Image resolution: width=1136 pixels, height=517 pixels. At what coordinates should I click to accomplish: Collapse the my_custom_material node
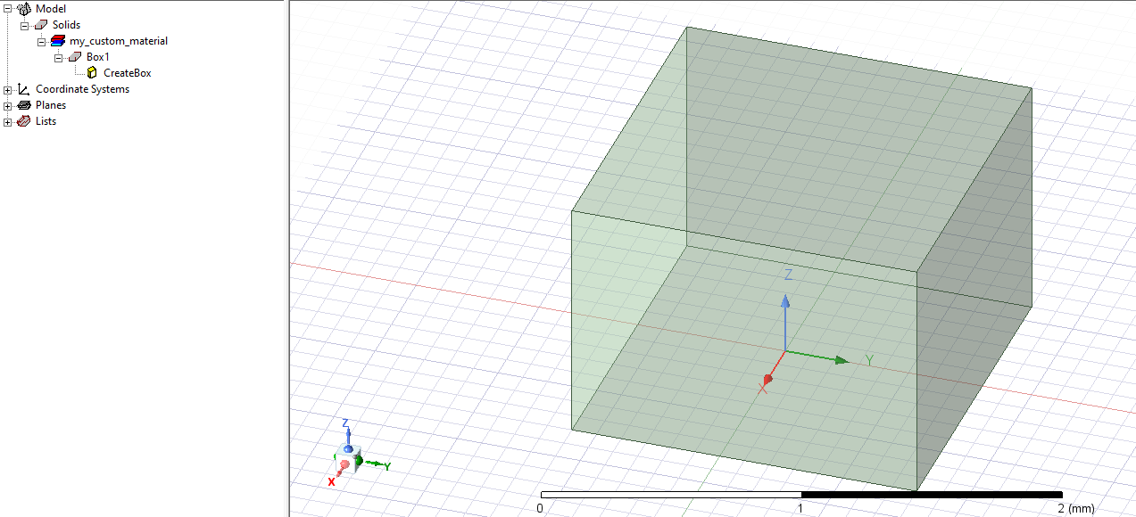click(x=42, y=42)
